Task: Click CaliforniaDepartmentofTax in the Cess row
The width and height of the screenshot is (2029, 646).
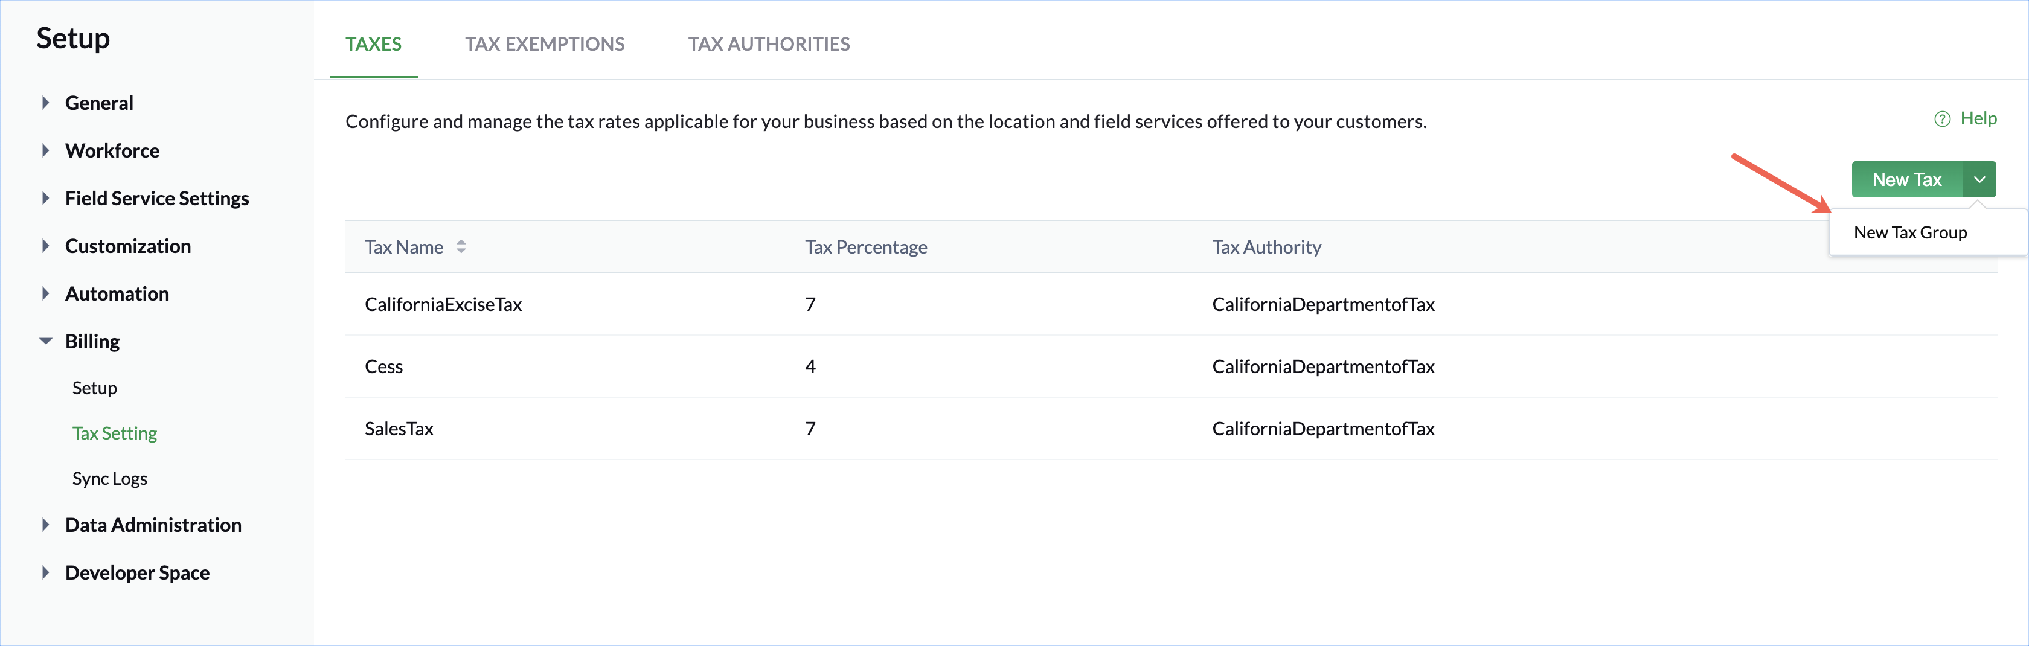Action: (1323, 366)
